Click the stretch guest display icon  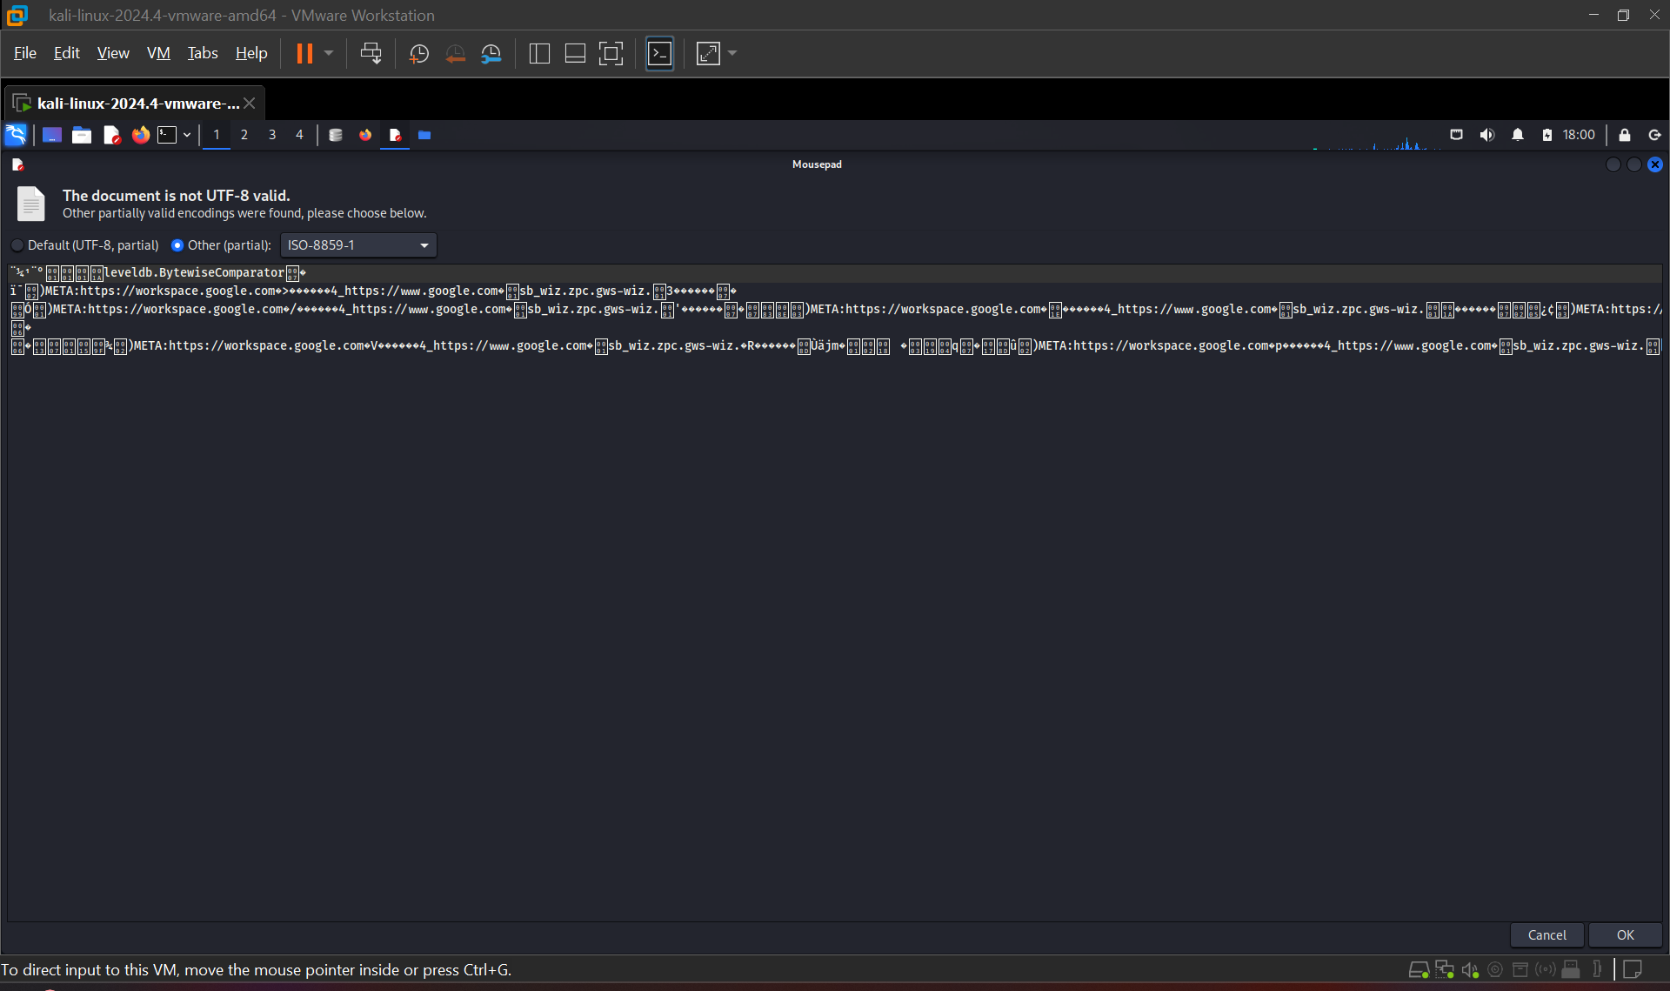(709, 54)
